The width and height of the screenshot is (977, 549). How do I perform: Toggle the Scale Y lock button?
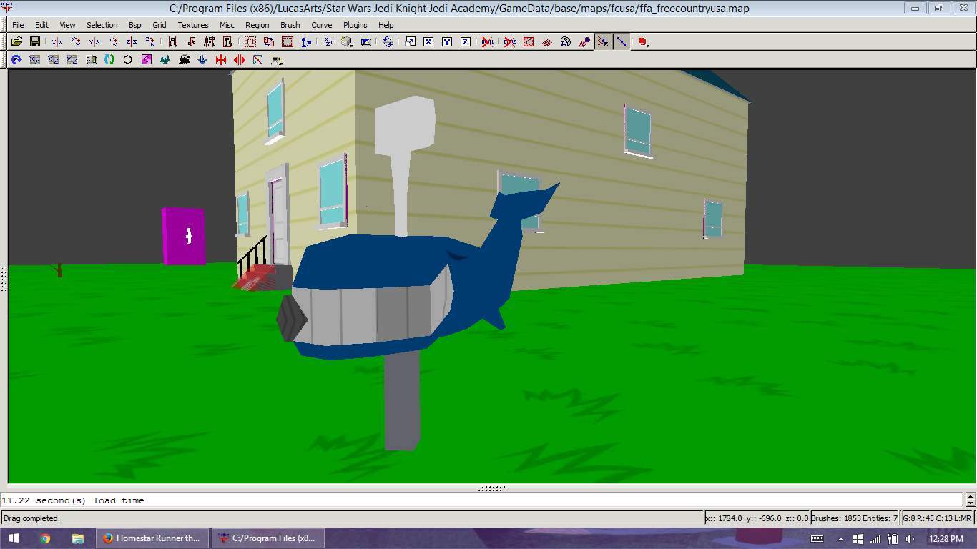[447, 41]
